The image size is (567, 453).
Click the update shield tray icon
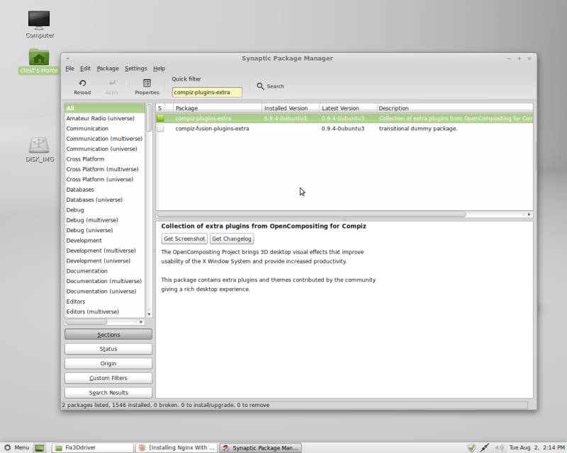471,447
